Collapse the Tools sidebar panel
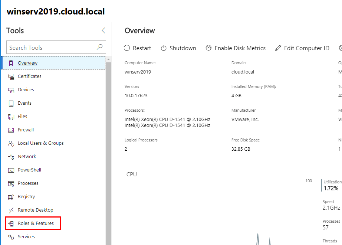 pos(103,30)
